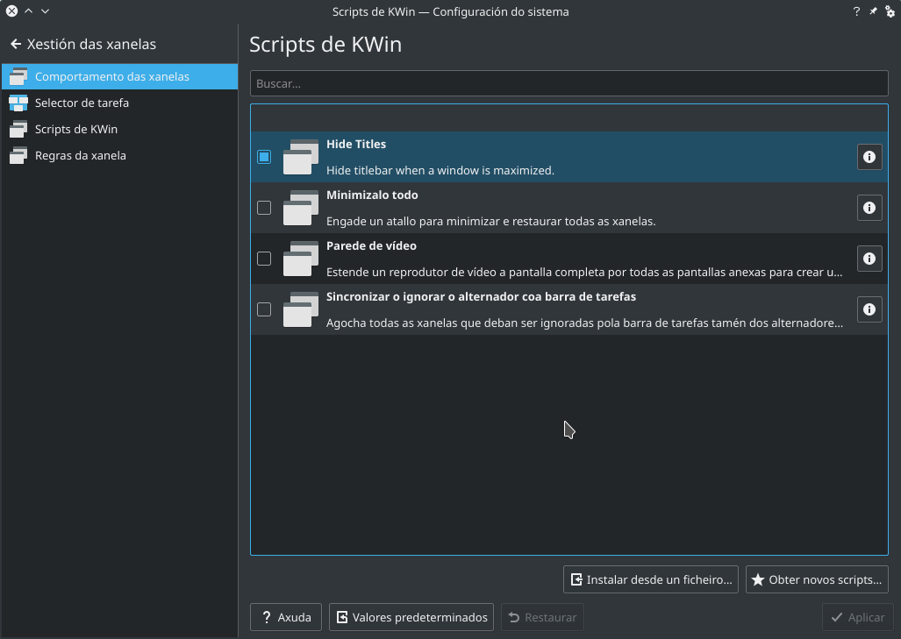
Task: Click 'Engade un atallo para minimizar' description
Action: pos(490,221)
